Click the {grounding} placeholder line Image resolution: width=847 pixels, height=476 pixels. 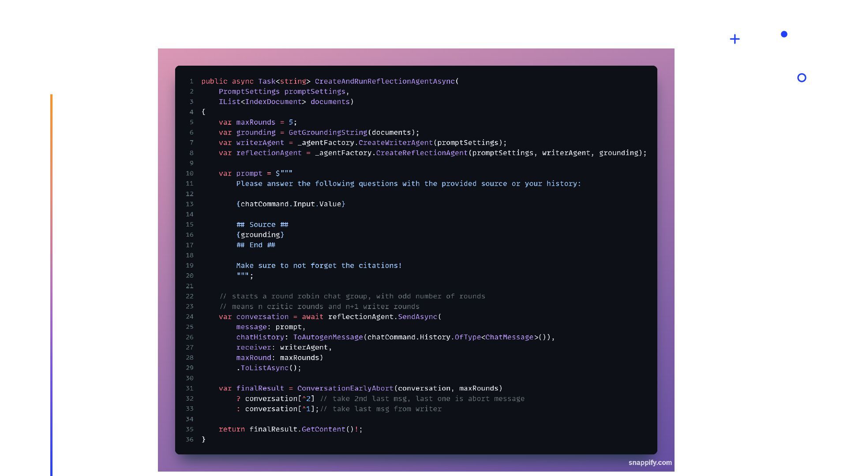pos(260,234)
